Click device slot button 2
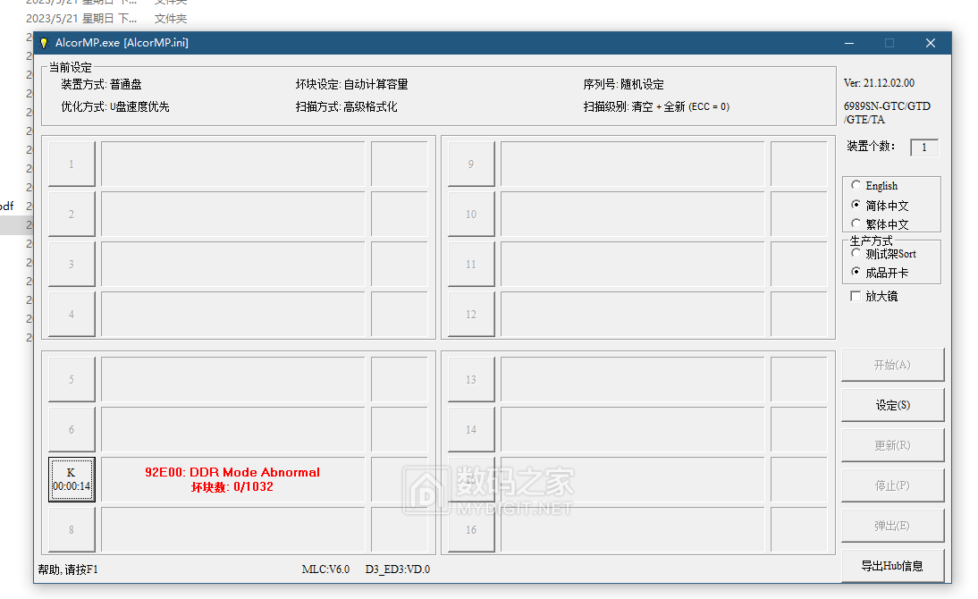This screenshot has height=599, width=978. (x=72, y=214)
